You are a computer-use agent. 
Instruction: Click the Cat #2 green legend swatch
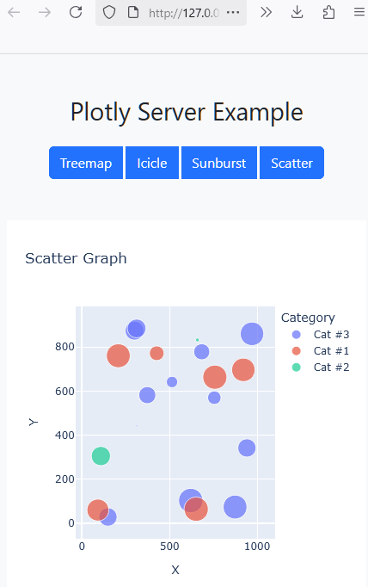[x=296, y=368]
